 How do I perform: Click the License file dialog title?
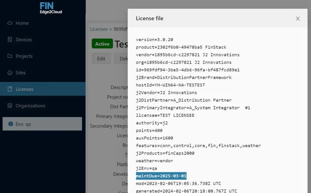(x=150, y=19)
